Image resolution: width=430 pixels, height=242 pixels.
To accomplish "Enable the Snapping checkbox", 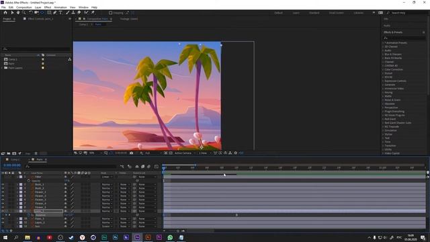I will 110,13.
